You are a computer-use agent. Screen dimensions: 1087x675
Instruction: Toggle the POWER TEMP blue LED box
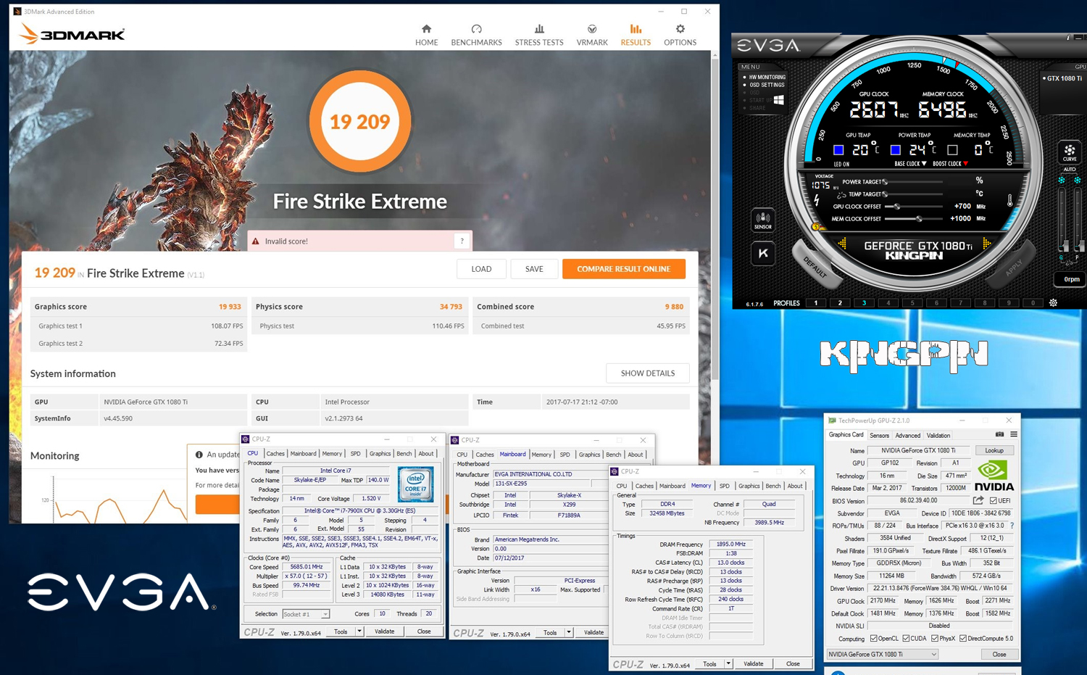point(895,150)
